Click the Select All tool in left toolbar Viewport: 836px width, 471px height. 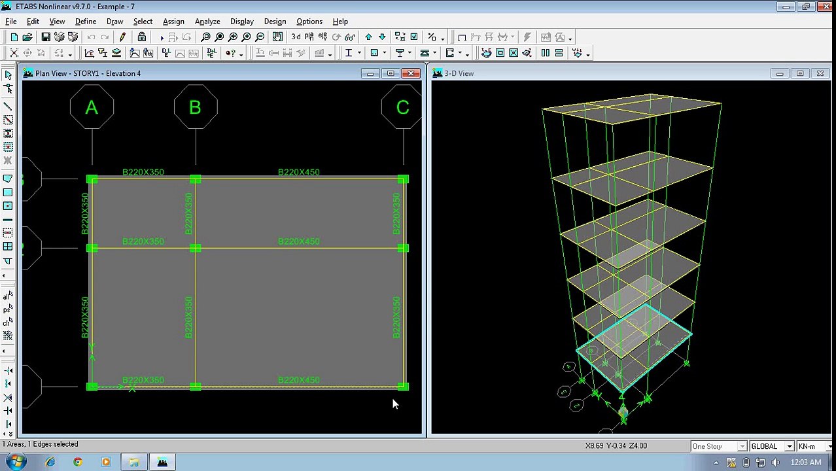[x=7, y=296]
